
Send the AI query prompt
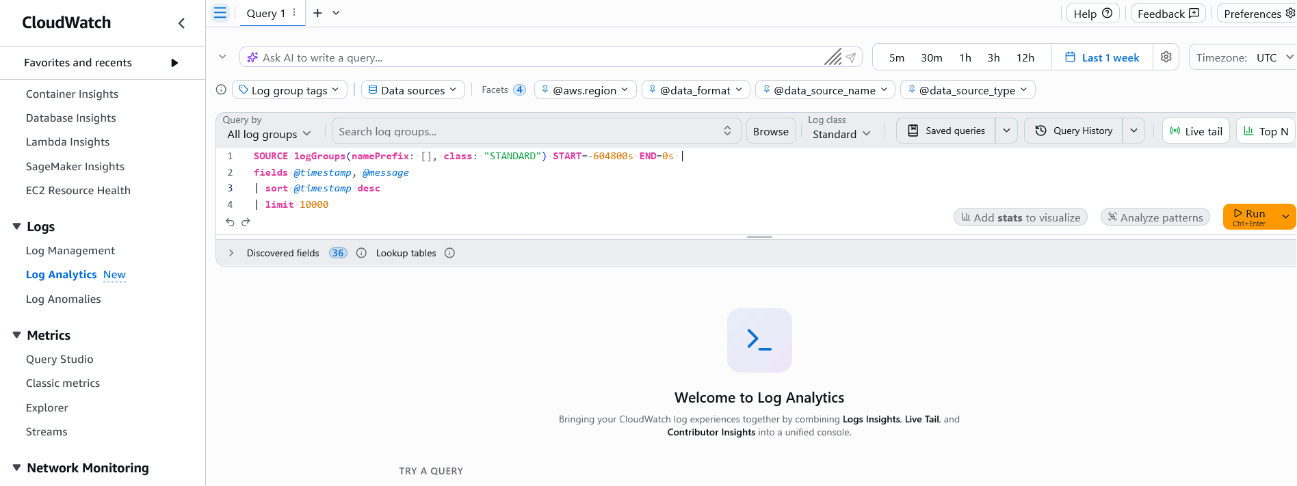pyautogui.click(x=850, y=57)
